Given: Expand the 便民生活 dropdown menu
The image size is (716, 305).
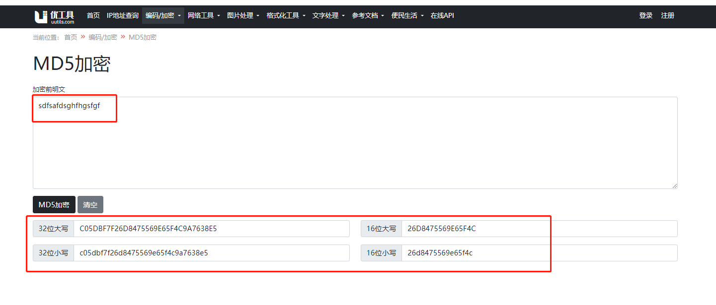Looking at the screenshot, I should (x=407, y=16).
